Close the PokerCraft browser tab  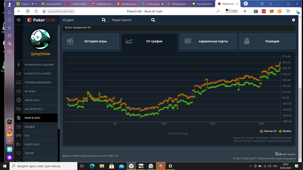point(237,3)
